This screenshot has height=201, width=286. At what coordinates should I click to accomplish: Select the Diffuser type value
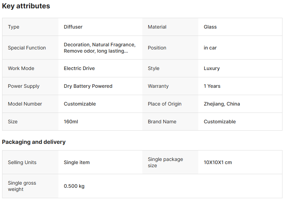[73, 27]
